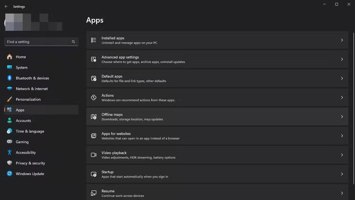Click the Startup icon

[94, 174]
